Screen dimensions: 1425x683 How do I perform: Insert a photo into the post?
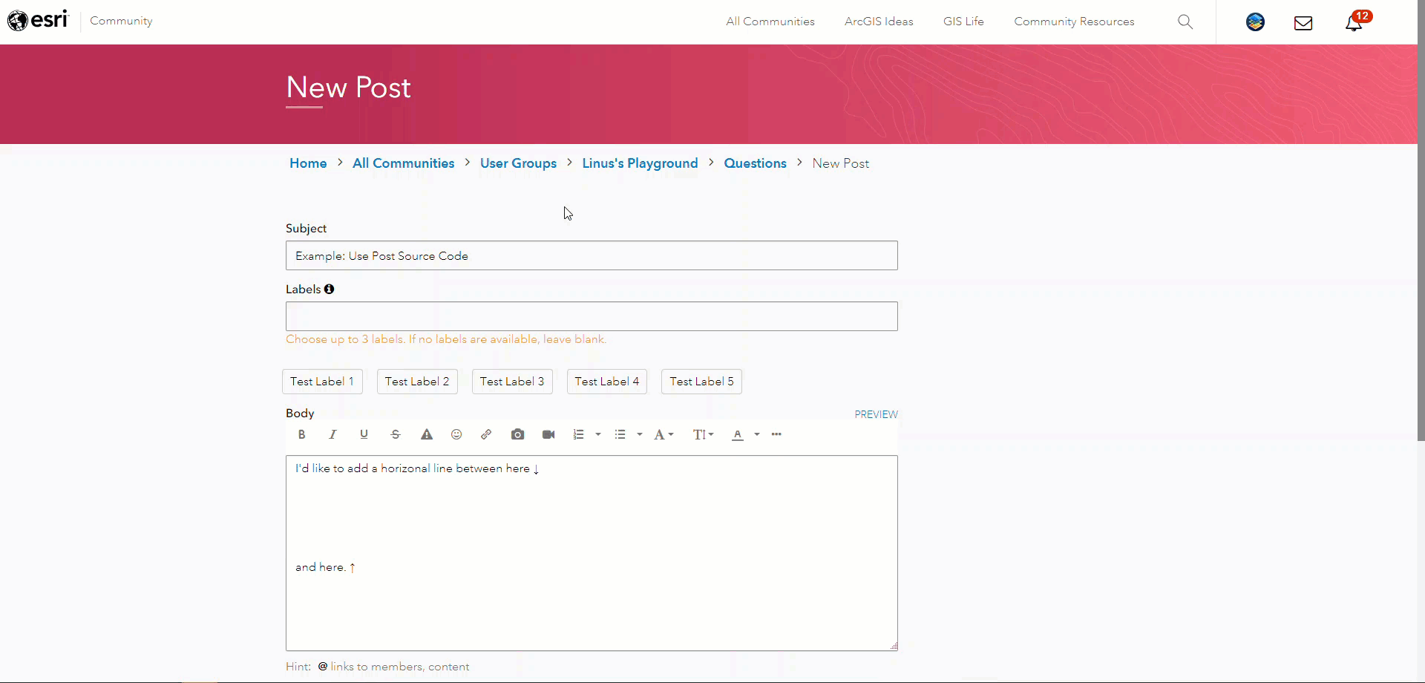(x=518, y=434)
